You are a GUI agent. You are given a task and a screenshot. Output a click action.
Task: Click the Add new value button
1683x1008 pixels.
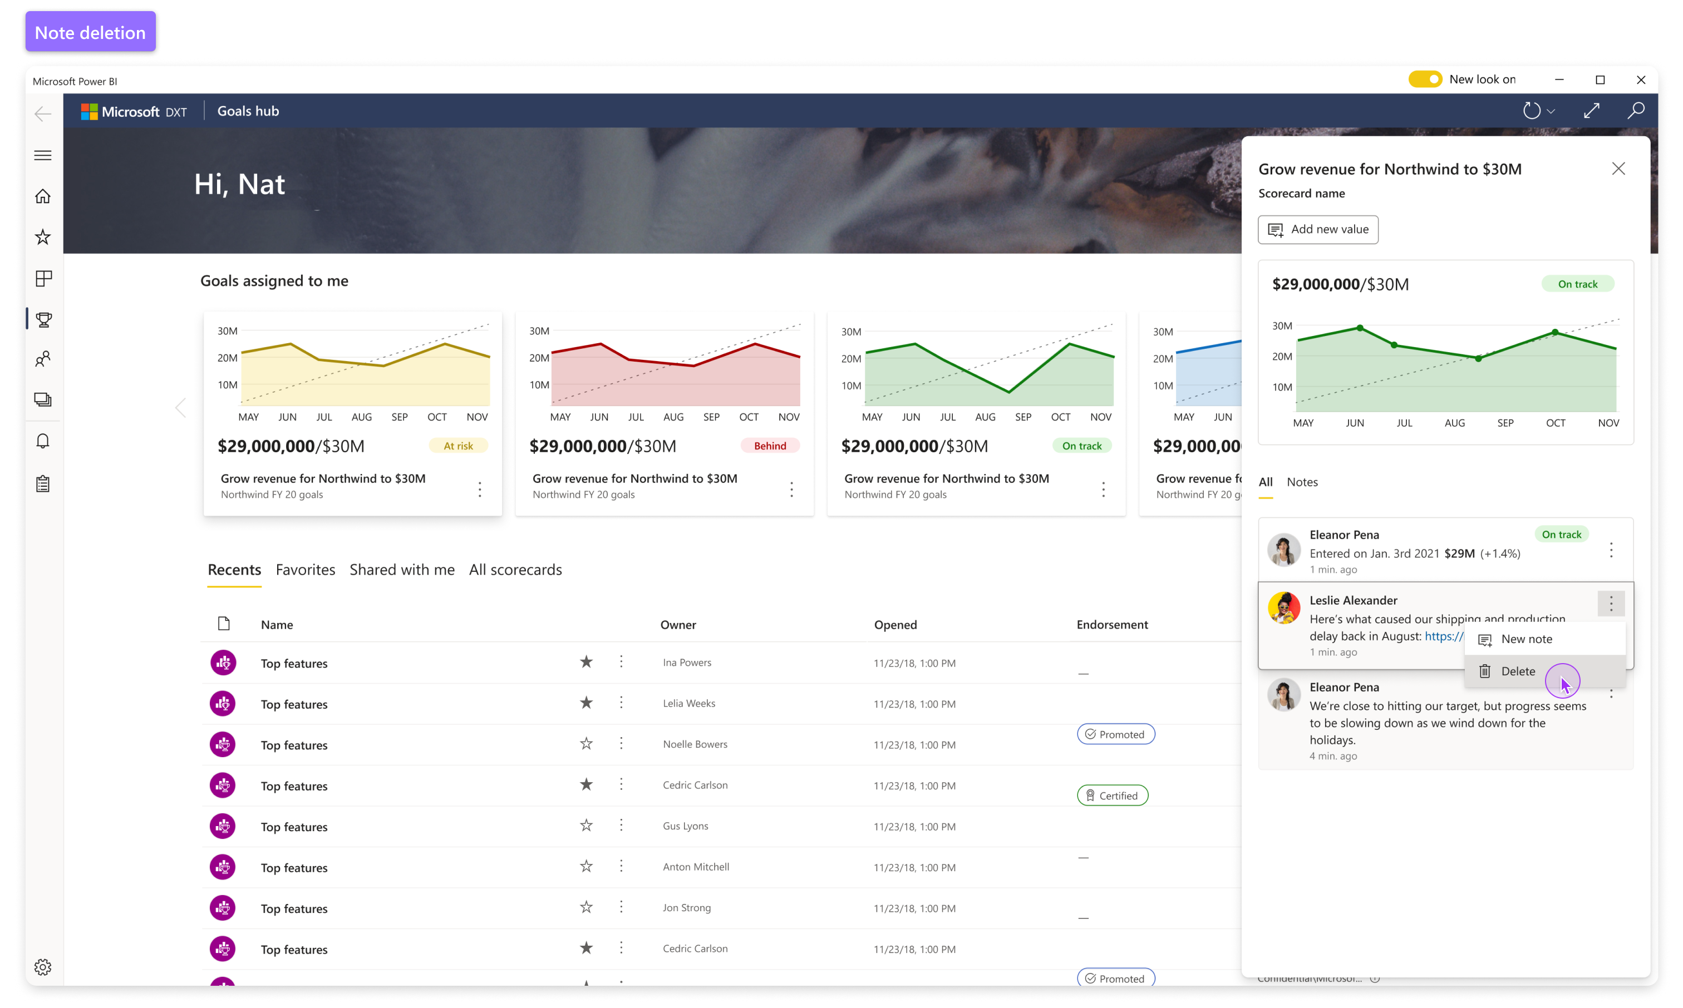pos(1317,230)
